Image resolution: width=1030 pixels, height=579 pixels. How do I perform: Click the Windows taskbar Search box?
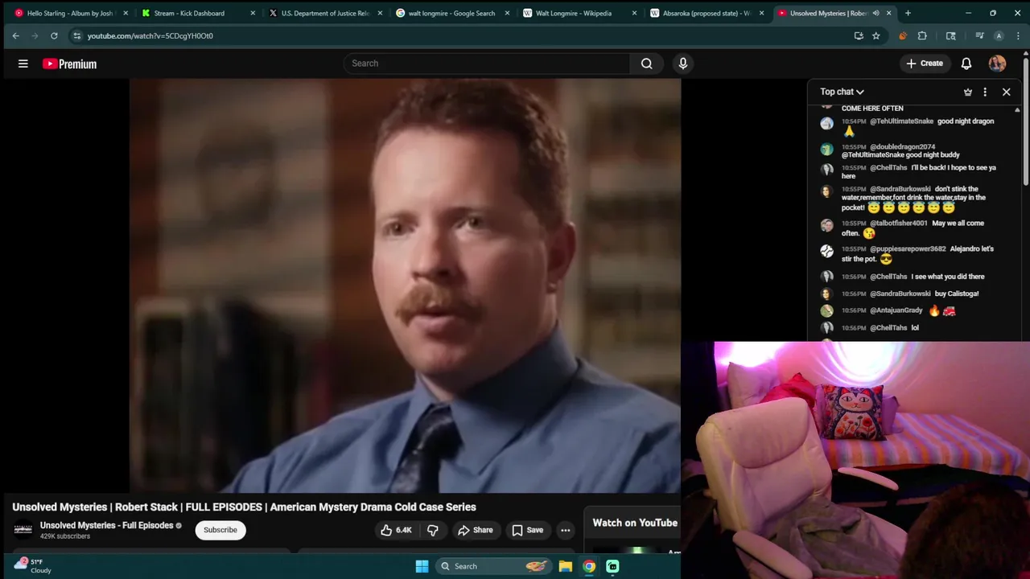[494, 566]
